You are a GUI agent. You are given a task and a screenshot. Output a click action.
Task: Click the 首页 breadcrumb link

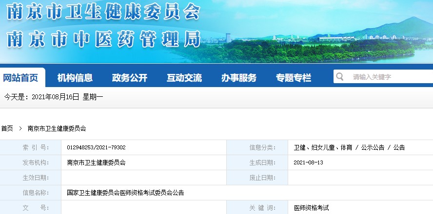[7, 128]
